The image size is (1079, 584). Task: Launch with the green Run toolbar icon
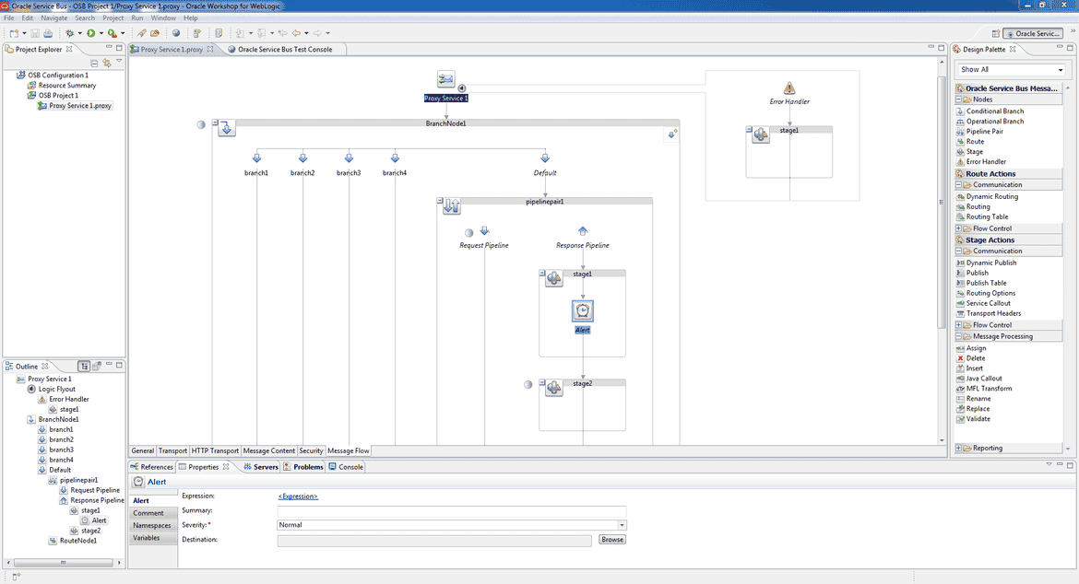(x=90, y=33)
